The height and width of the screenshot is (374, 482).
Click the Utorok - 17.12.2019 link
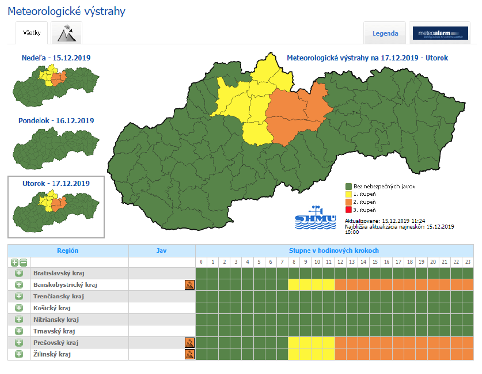[x=56, y=183]
